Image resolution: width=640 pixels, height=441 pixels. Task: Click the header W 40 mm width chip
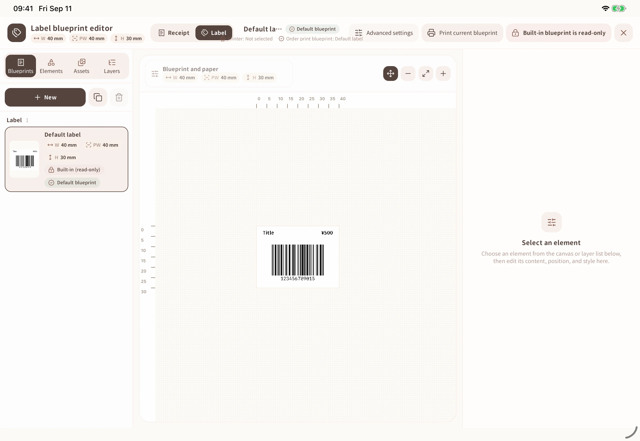[48, 38]
